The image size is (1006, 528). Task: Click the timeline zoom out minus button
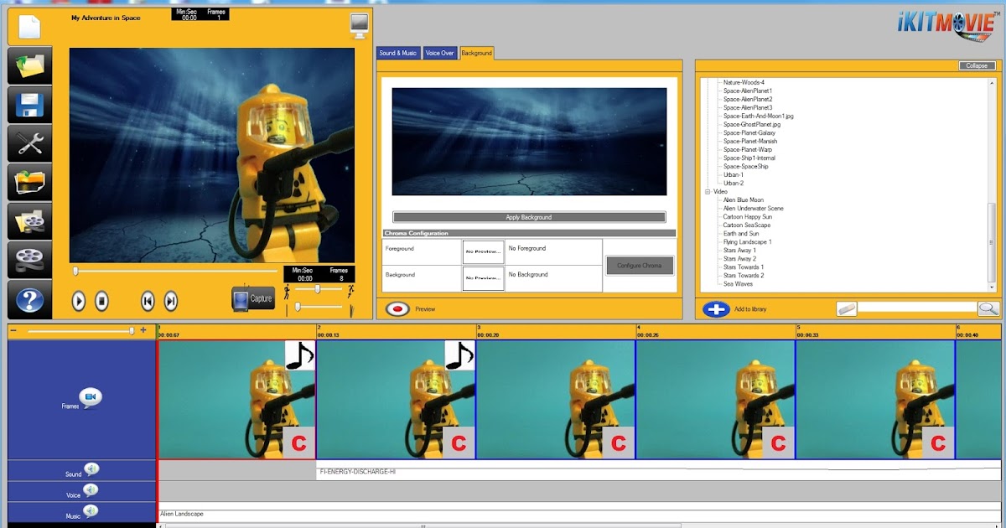[13, 330]
